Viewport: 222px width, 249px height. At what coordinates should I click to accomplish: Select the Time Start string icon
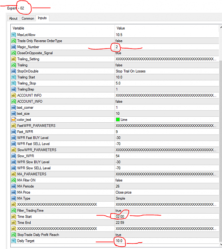(14, 217)
